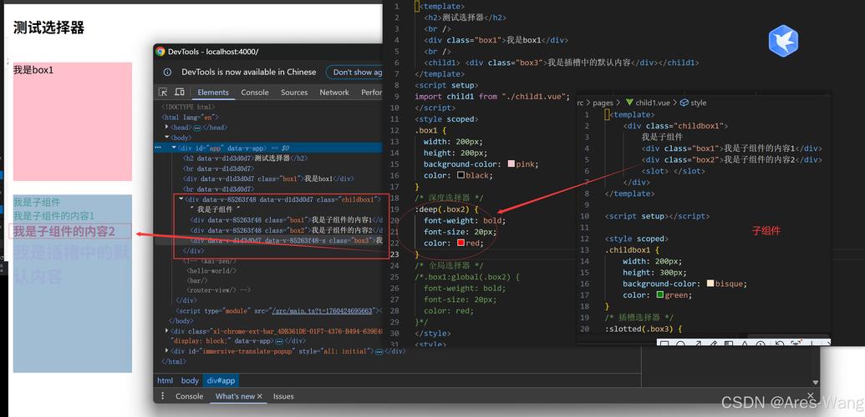This screenshot has width=865, height=417.
Task: Click the style breadcrumb segment
Action: click(699, 103)
